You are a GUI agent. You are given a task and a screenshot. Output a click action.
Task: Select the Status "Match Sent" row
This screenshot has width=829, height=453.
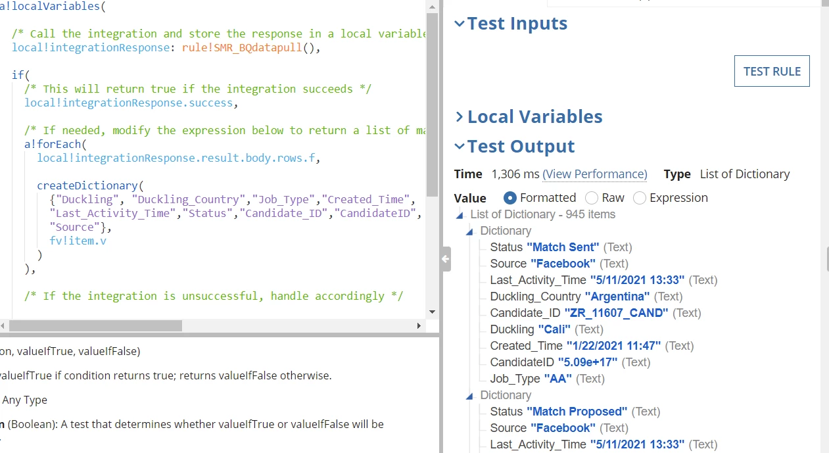pyautogui.click(x=561, y=247)
